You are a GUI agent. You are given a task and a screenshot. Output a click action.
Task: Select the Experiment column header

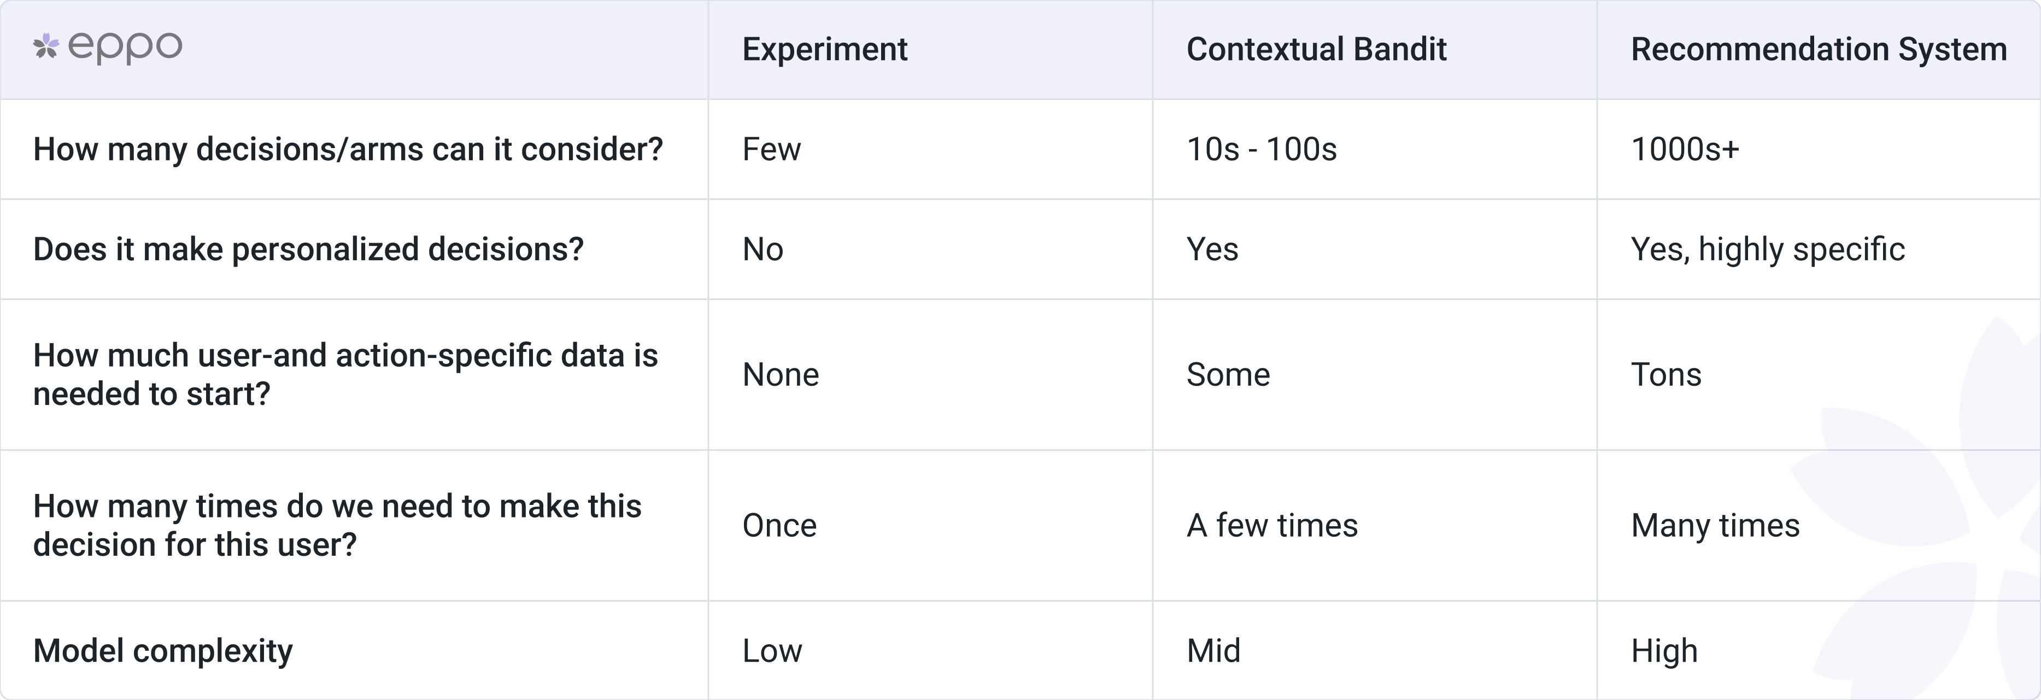824,49
